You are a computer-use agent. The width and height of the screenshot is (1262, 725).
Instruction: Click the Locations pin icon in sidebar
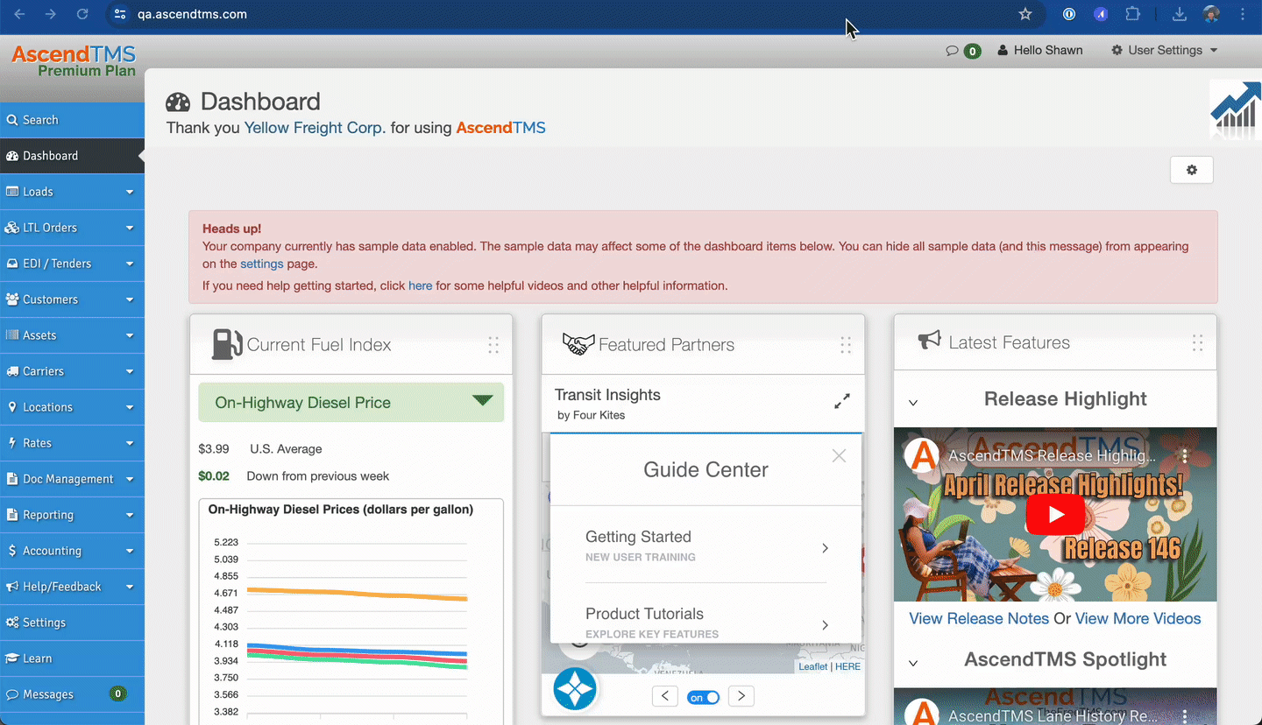[x=12, y=407]
